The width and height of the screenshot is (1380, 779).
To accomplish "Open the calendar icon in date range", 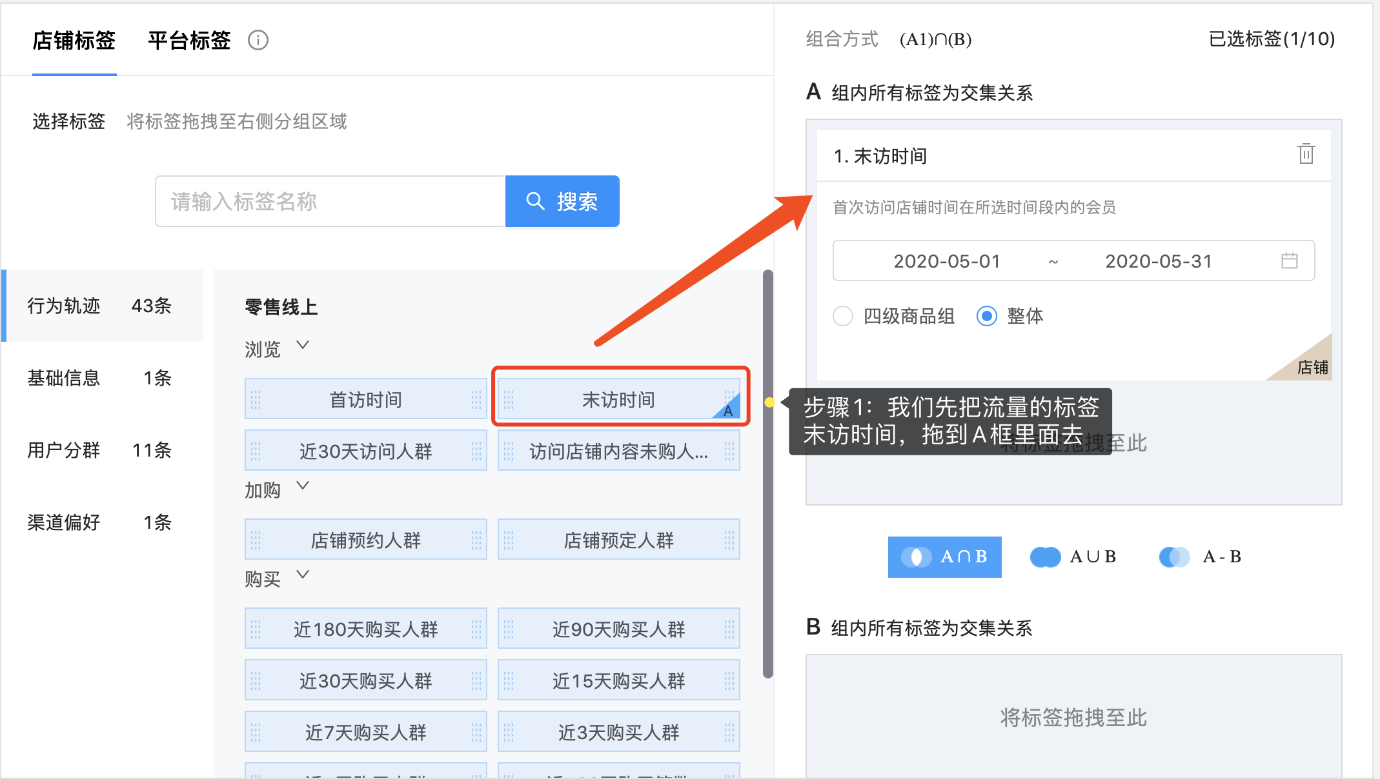I will point(1289,261).
